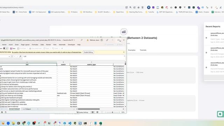Click zoom out minus in Excel status bar

105,112
